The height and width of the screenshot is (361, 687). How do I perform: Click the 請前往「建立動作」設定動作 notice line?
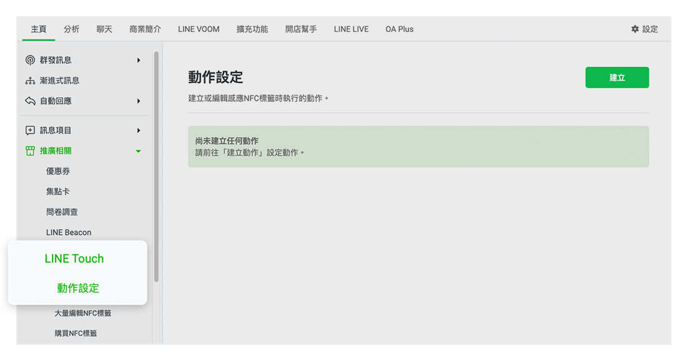tap(250, 152)
